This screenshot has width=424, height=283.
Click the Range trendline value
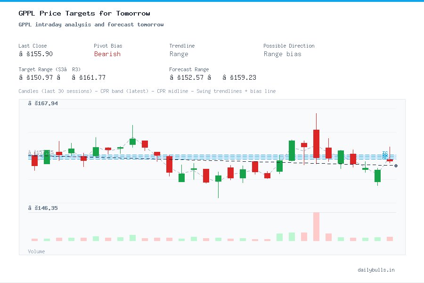(x=179, y=54)
